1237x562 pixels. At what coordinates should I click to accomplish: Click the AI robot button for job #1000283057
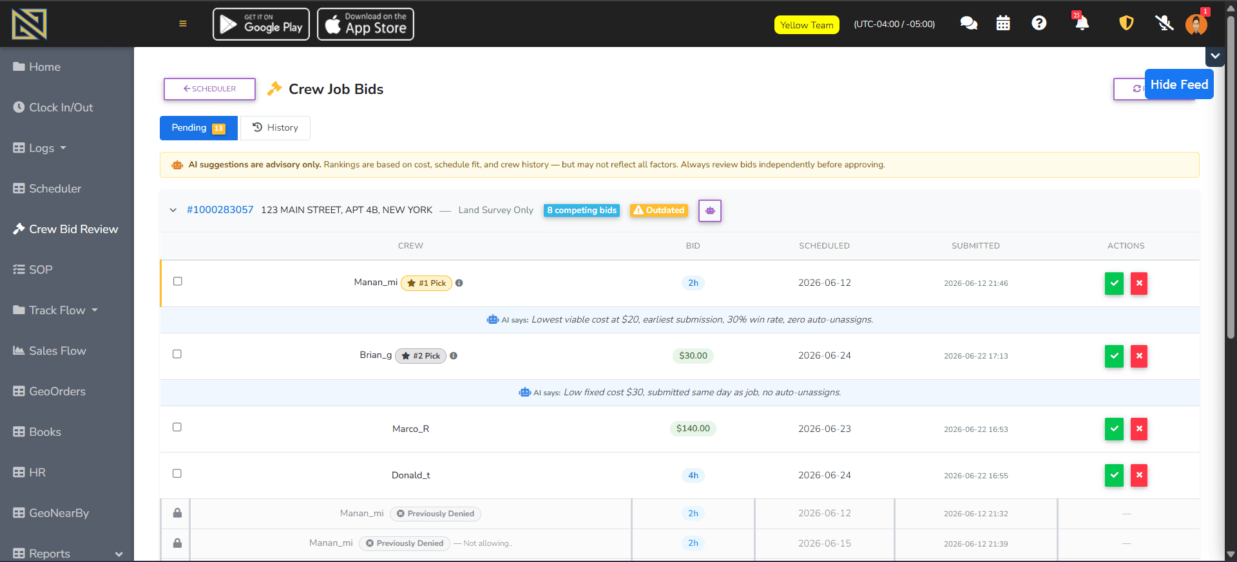pyautogui.click(x=710, y=211)
